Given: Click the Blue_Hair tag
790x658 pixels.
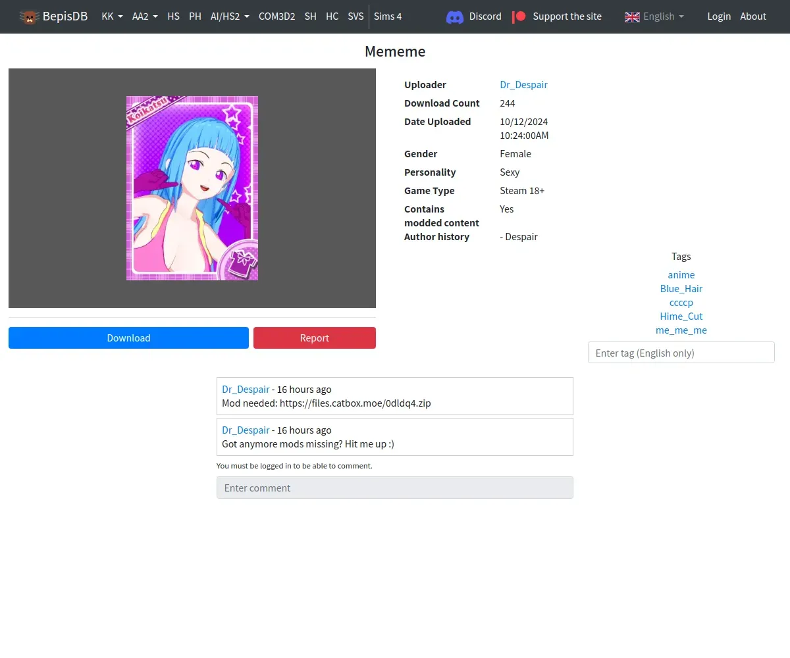Looking at the screenshot, I should (681, 289).
